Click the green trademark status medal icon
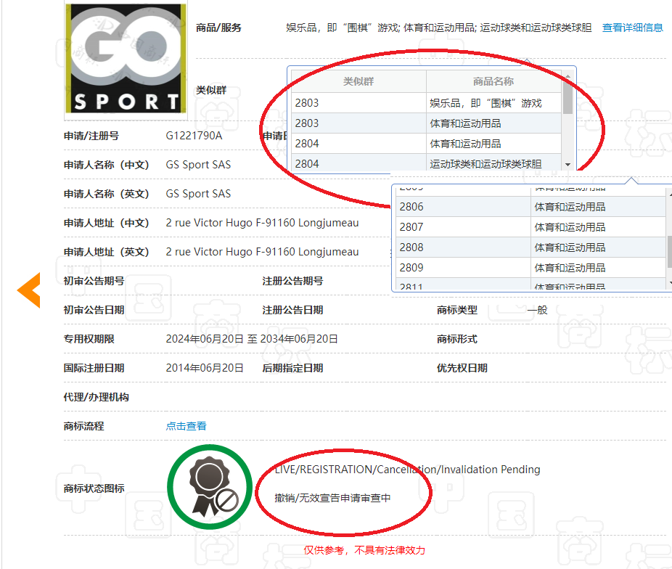Image resolution: width=672 pixels, height=569 pixels. point(210,487)
